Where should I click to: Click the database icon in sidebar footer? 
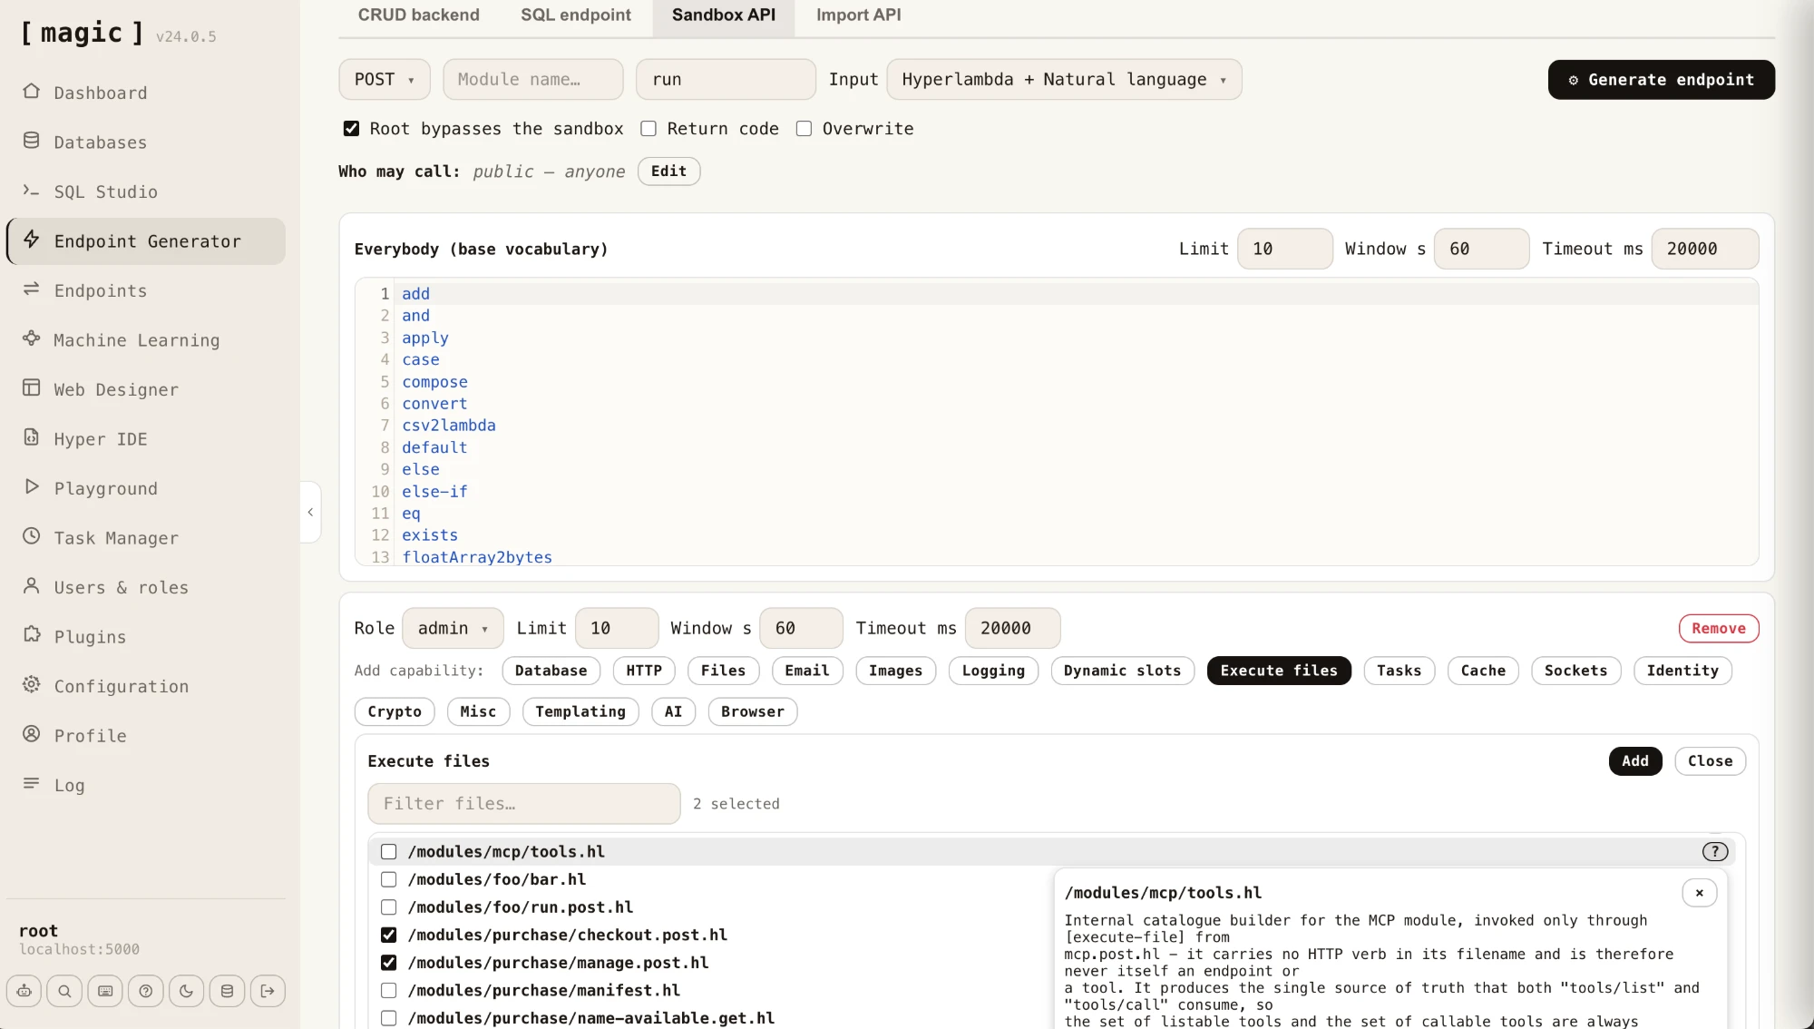coord(227,991)
